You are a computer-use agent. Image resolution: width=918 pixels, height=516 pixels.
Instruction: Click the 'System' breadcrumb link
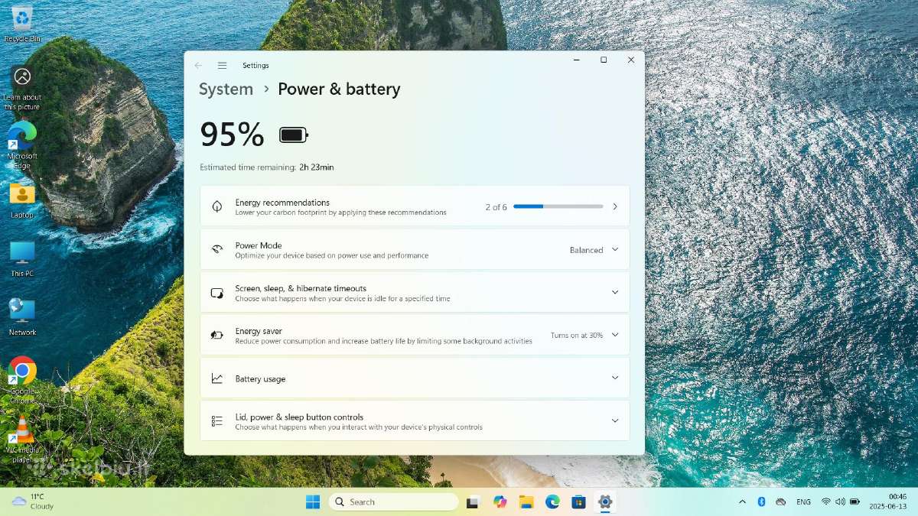[x=226, y=89]
